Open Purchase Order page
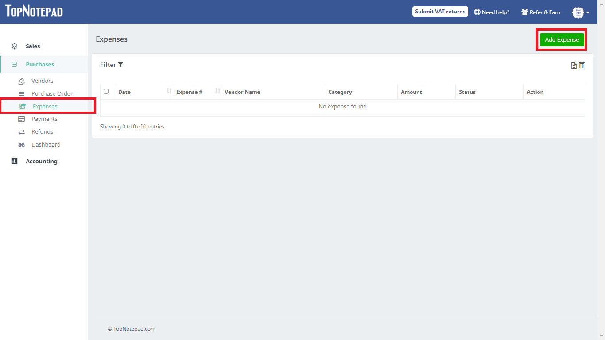The width and height of the screenshot is (605, 340). [52, 93]
